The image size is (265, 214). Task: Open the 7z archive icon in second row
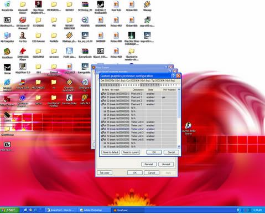pyautogui.click(x=7, y=22)
